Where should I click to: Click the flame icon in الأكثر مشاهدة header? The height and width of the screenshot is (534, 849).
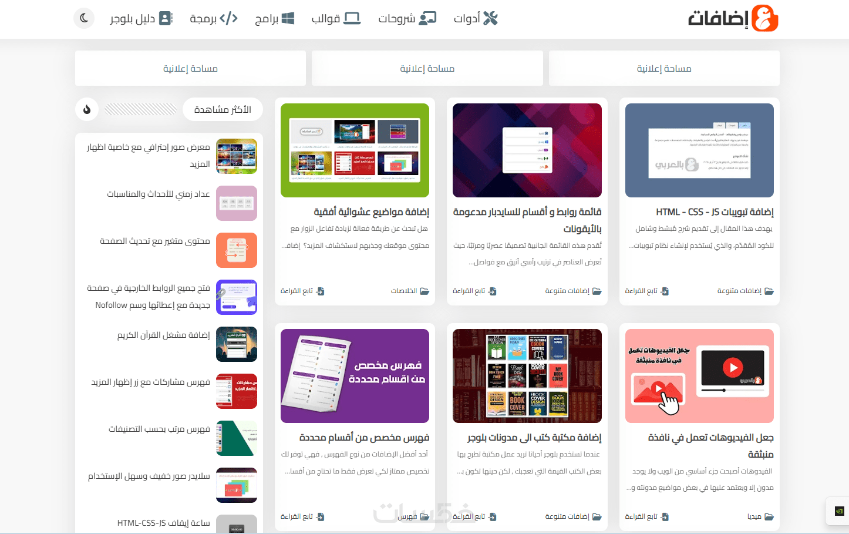87,109
